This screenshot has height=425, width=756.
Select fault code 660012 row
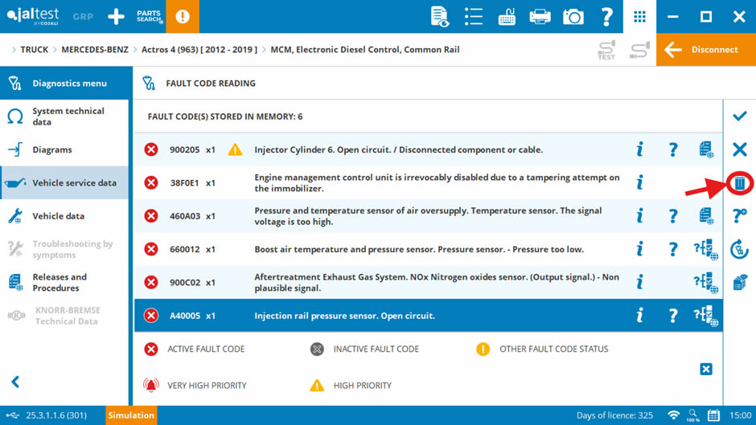[428, 249]
